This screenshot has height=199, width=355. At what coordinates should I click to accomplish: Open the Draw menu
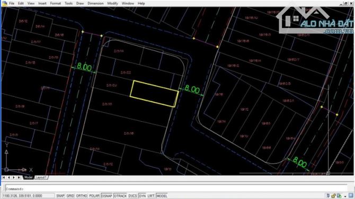click(x=80, y=3)
